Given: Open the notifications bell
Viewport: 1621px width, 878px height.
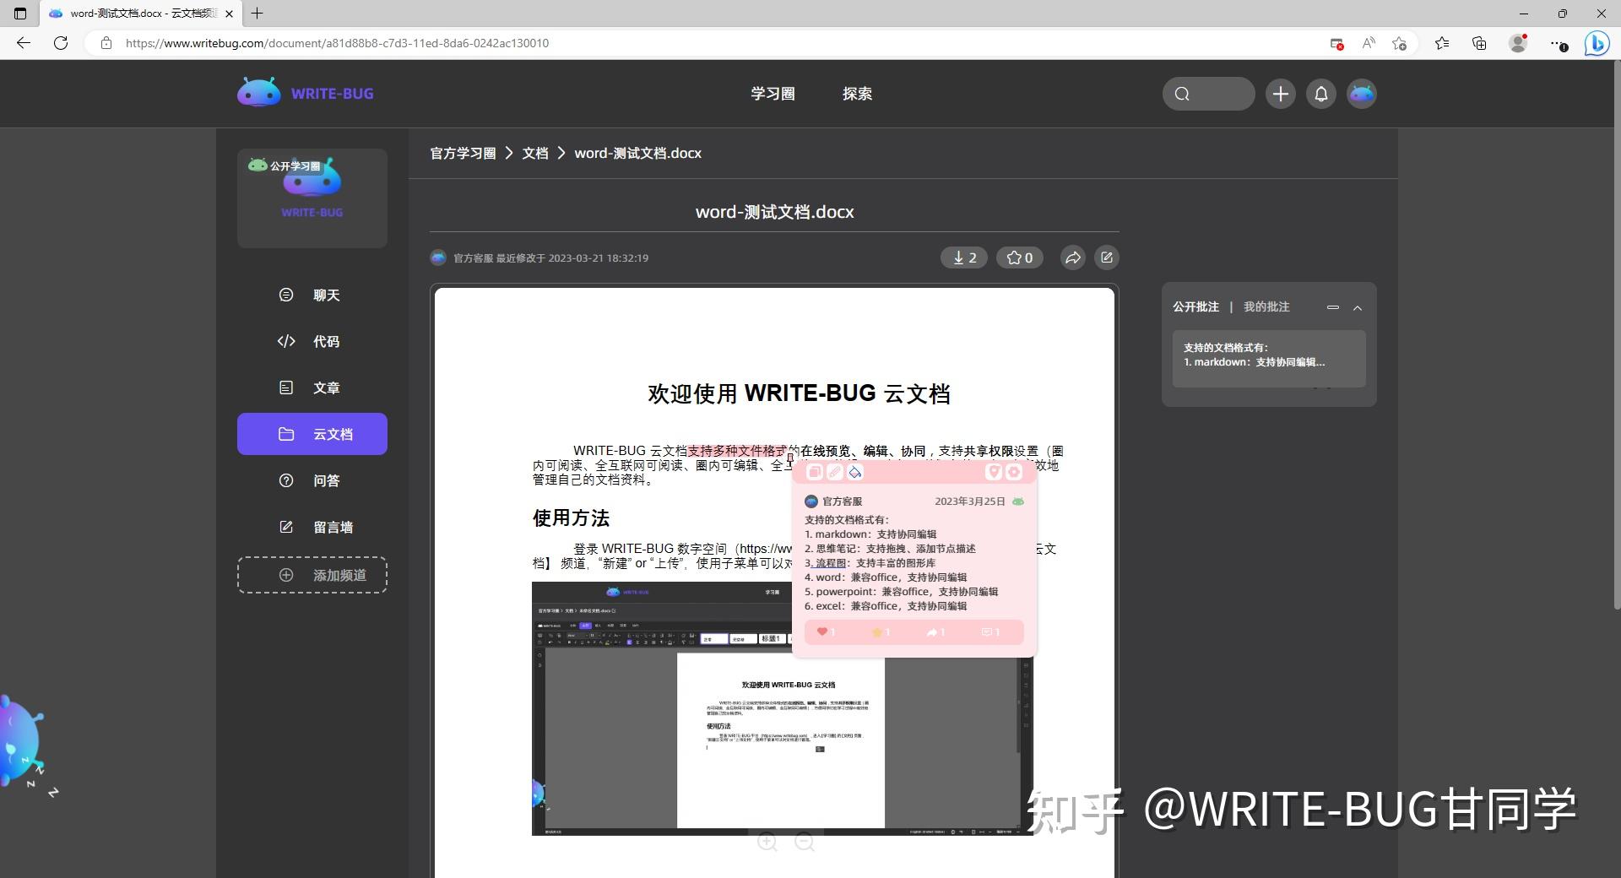Looking at the screenshot, I should (1320, 94).
